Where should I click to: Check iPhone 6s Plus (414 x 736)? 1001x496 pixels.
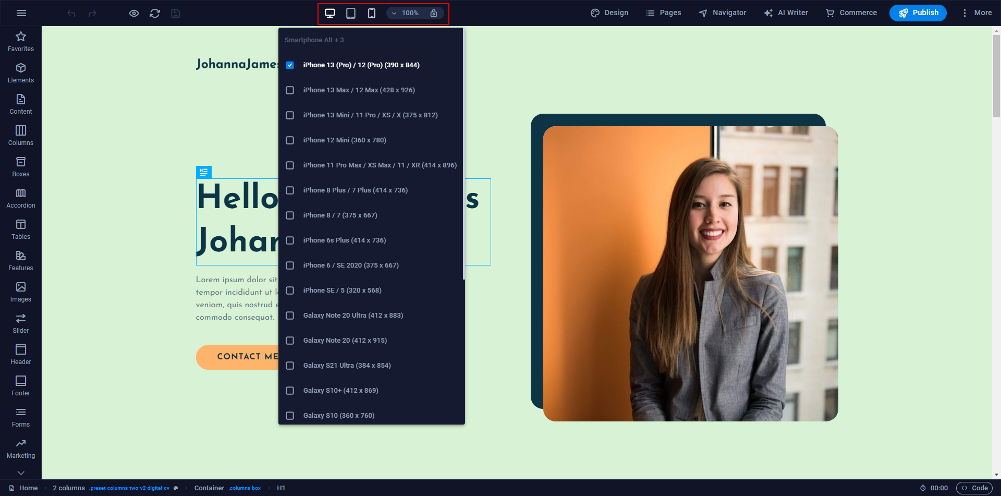pos(290,240)
